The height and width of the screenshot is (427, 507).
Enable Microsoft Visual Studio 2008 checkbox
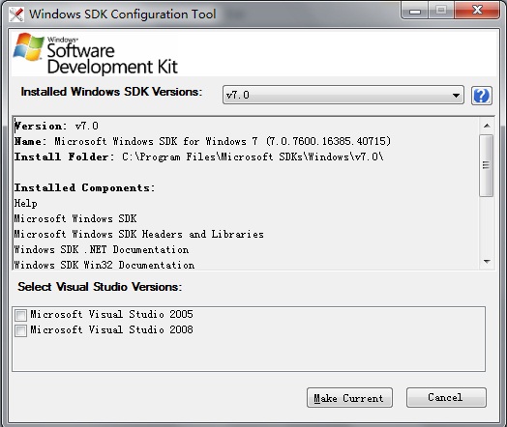pyautogui.click(x=20, y=330)
